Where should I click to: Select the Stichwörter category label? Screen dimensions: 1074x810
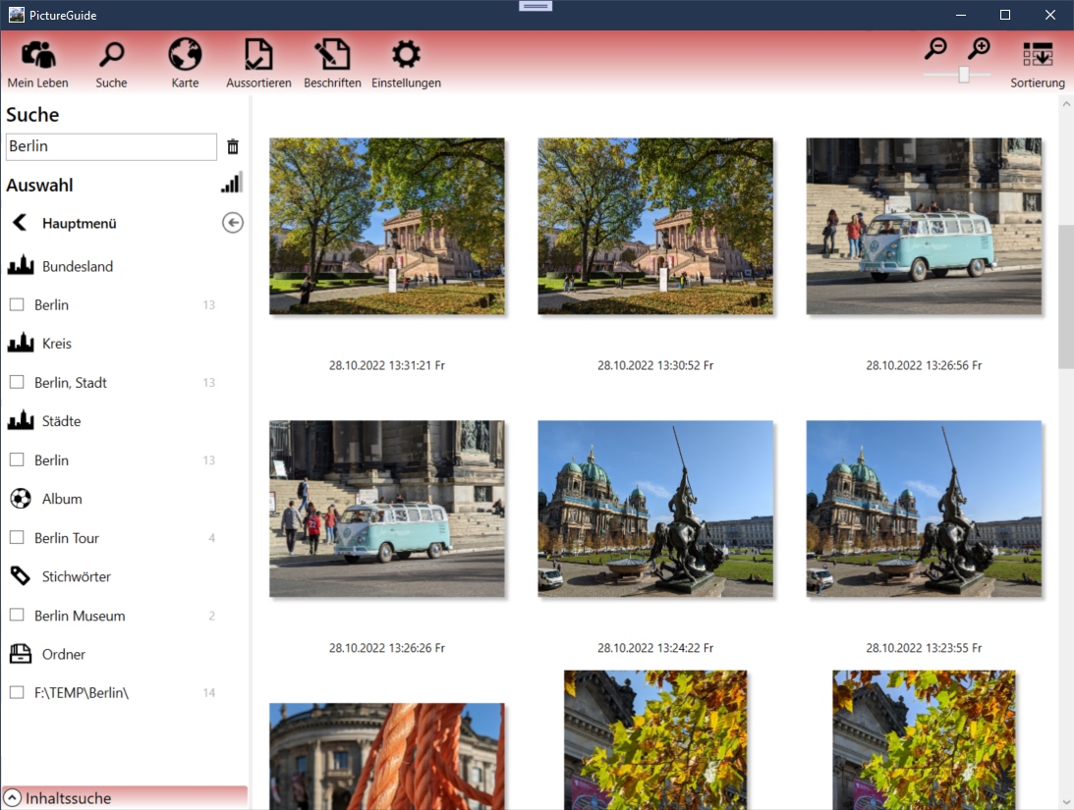click(x=77, y=576)
